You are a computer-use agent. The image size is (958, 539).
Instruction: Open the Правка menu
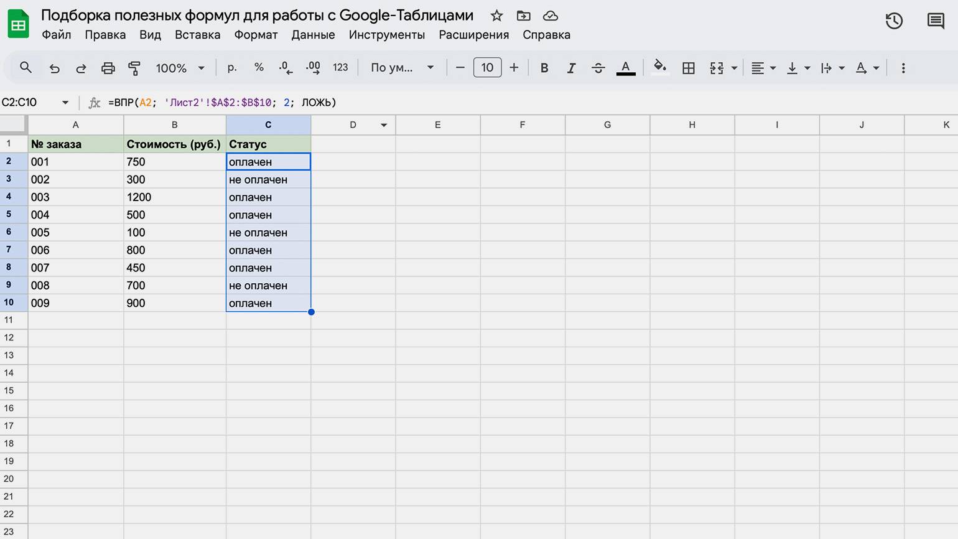click(105, 35)
